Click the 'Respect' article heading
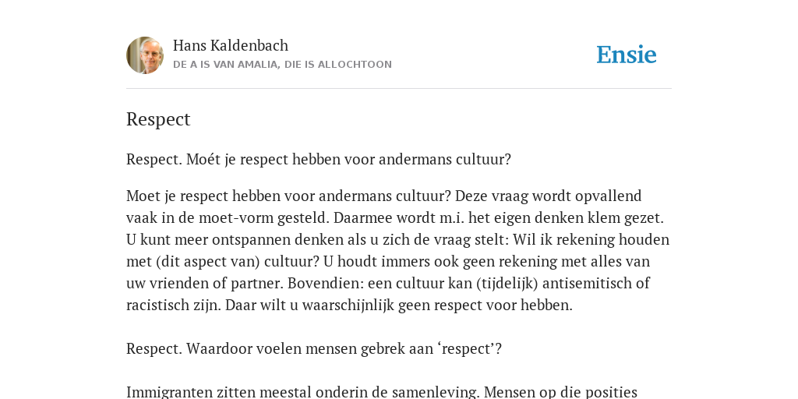The width and height of the screenshot is (798, 399). point(158,119)
